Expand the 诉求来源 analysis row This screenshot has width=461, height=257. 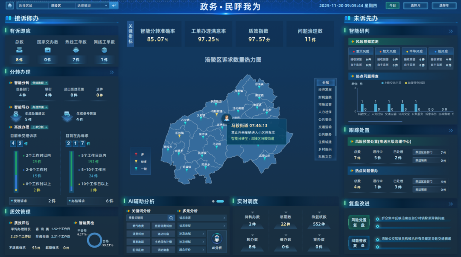click(202, 218)
